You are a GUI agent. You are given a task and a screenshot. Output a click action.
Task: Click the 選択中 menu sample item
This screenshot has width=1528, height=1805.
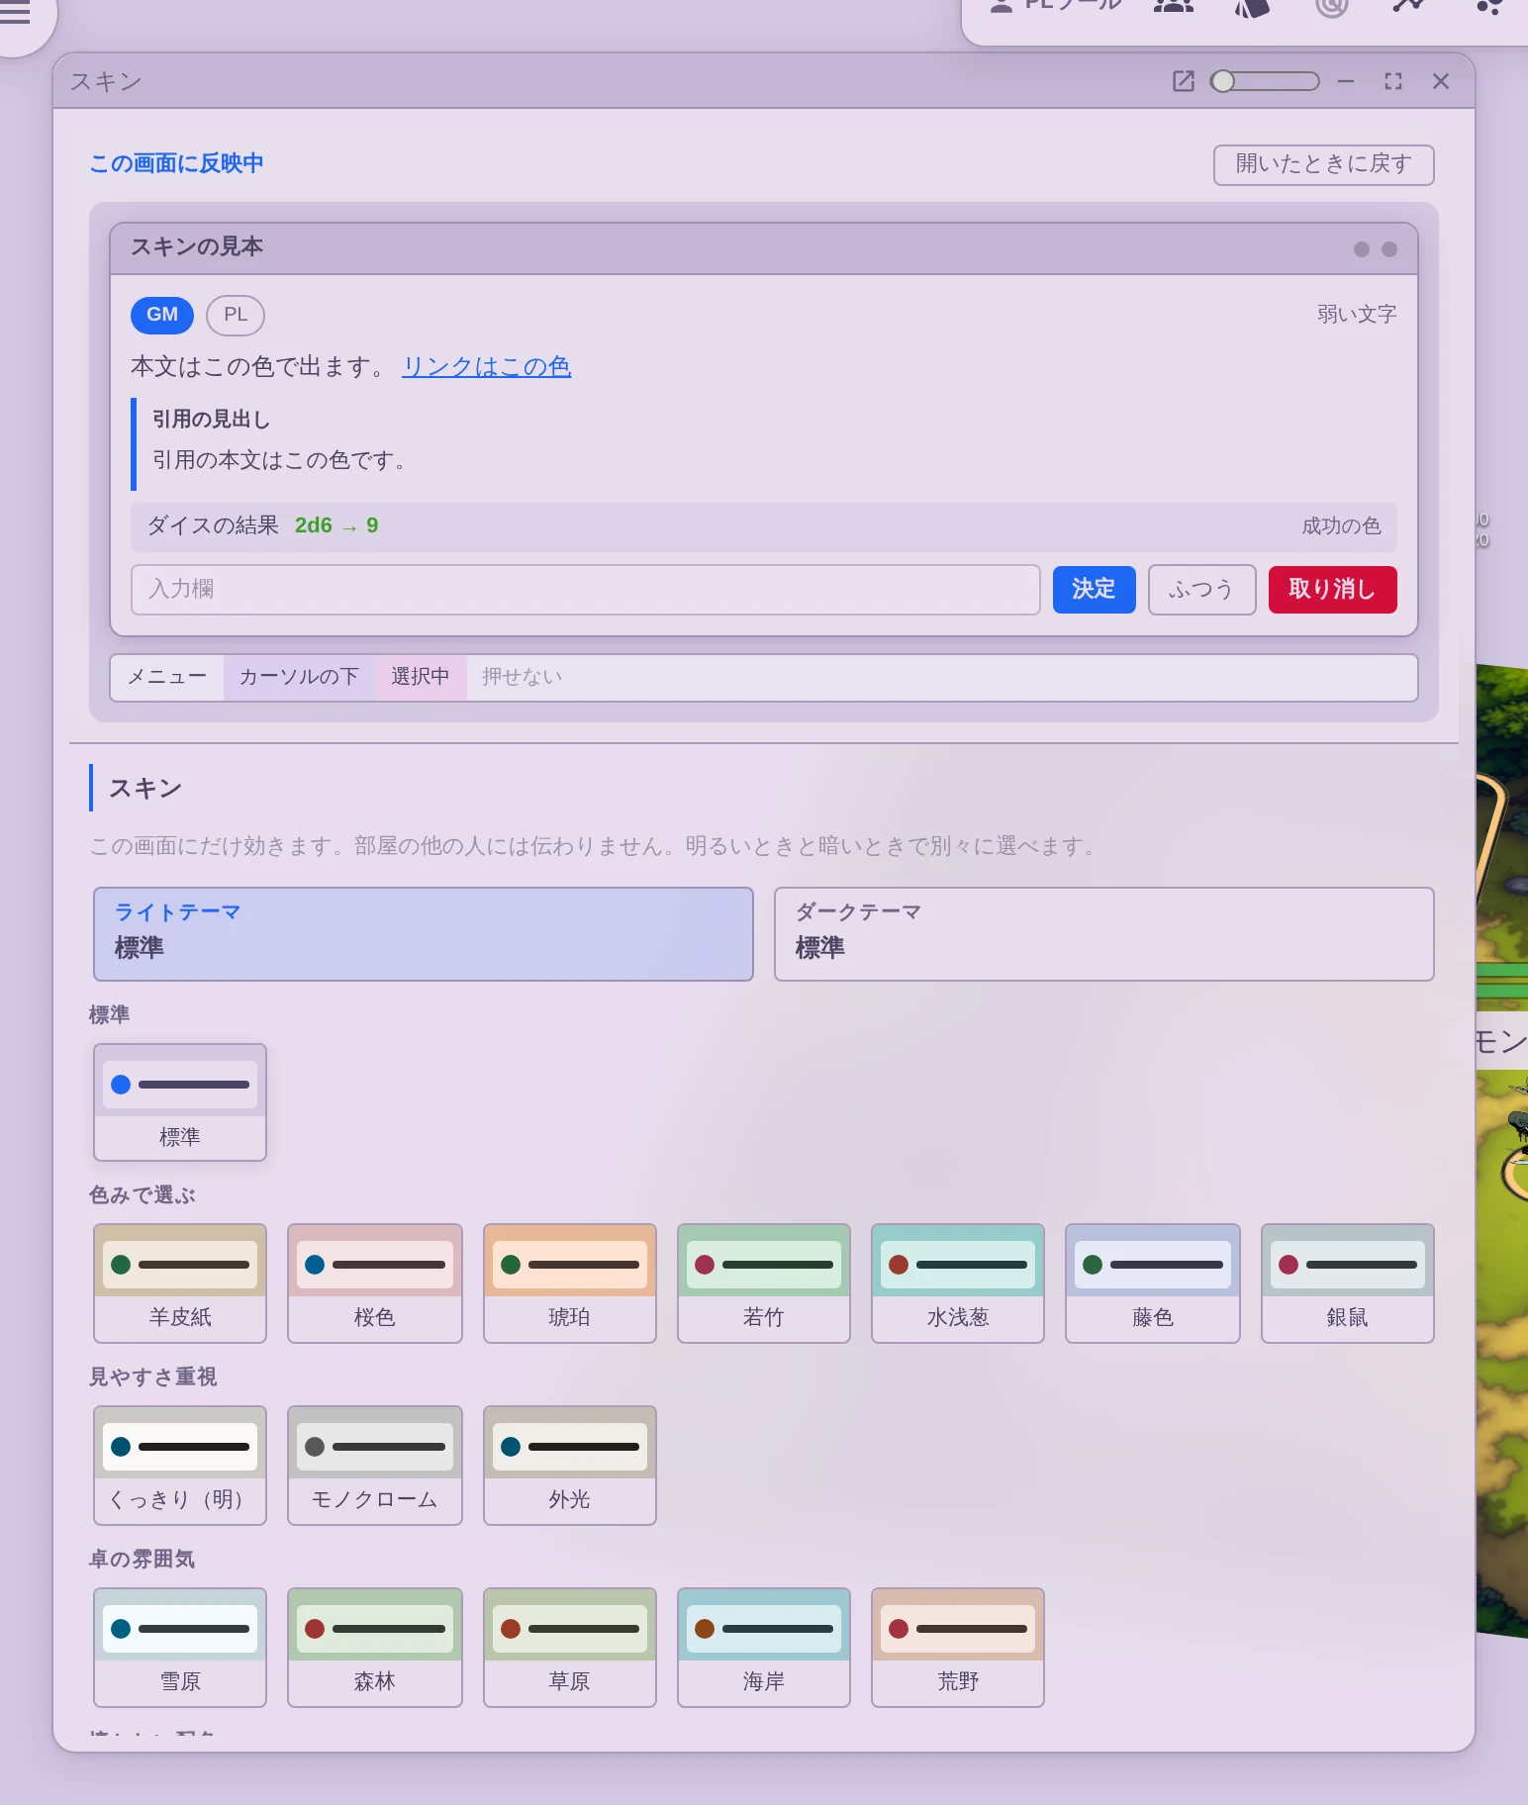[421, 678]
